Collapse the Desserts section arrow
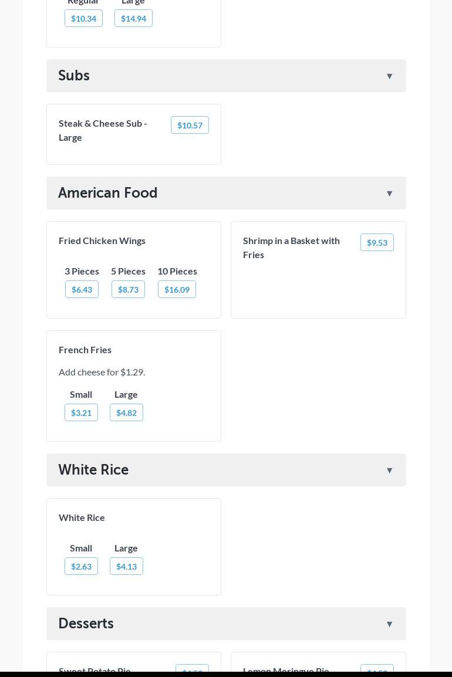 [x=389, y=624]
